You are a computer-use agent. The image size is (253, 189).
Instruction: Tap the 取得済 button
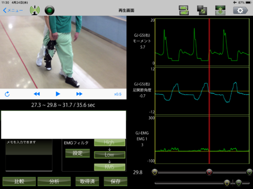point(87,181)
